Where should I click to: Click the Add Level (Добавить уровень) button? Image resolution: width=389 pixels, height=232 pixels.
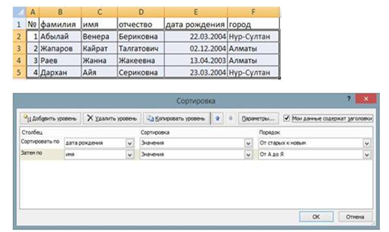point(50,119)
